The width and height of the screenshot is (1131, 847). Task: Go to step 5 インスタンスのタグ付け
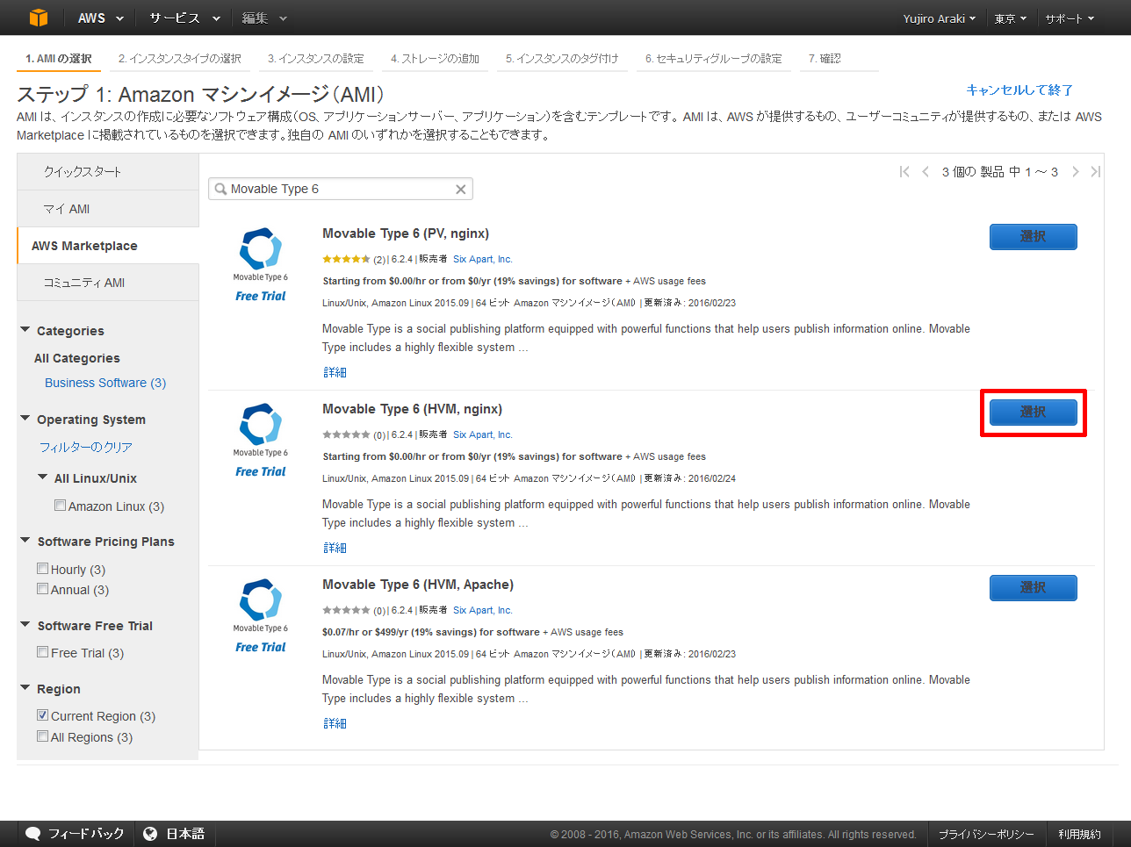562,59
